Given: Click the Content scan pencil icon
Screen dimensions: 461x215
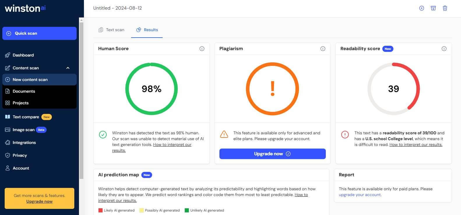Looking at the screenshot, I should (8, 68).
